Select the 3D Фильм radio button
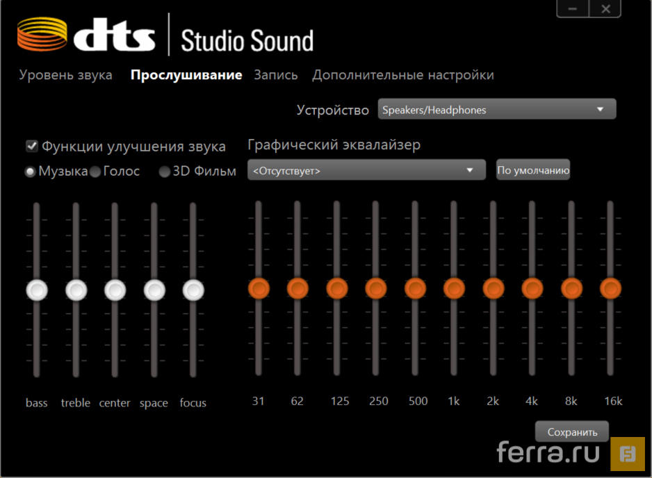652x478 pixels. 164,172
